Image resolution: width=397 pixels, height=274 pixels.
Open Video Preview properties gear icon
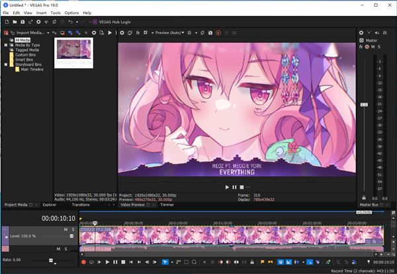pos(122,32)
